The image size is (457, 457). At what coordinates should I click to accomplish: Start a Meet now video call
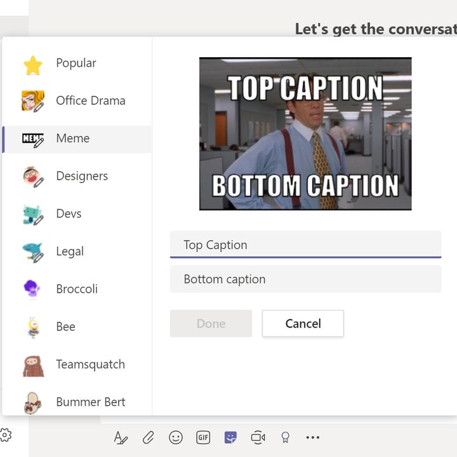pos(258,437)
